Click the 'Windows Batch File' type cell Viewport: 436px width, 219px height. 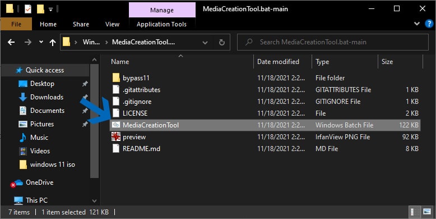point(344,125)
